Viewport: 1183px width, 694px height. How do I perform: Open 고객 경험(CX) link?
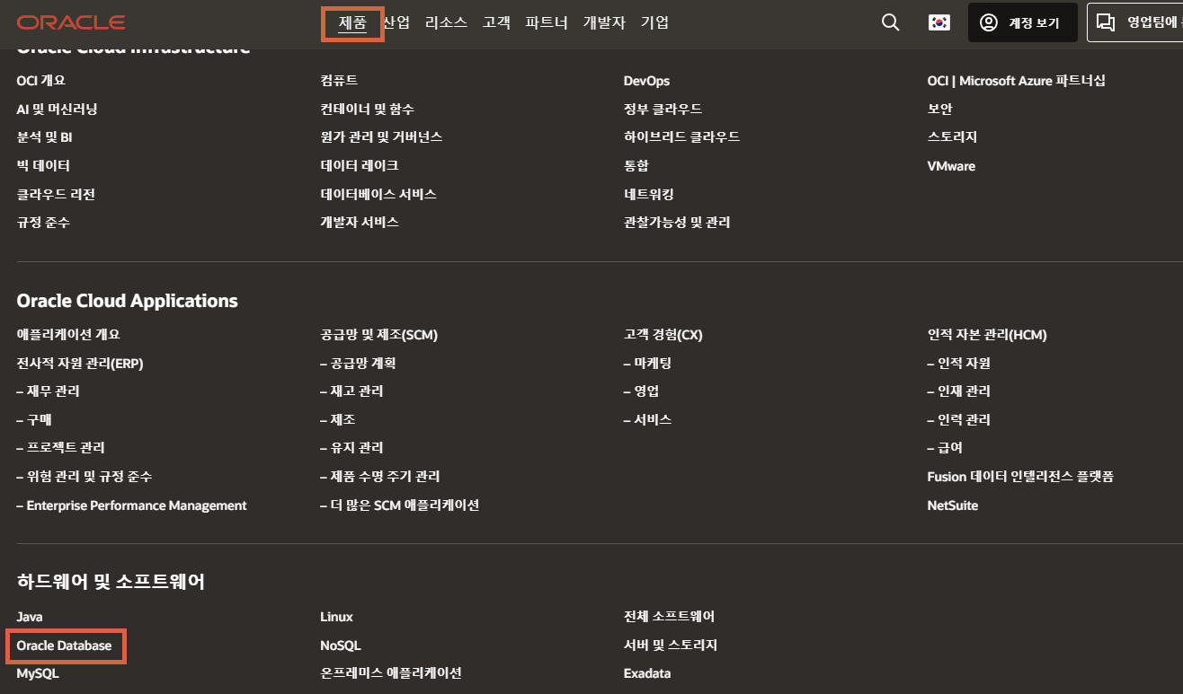click(x=663, y=335)
